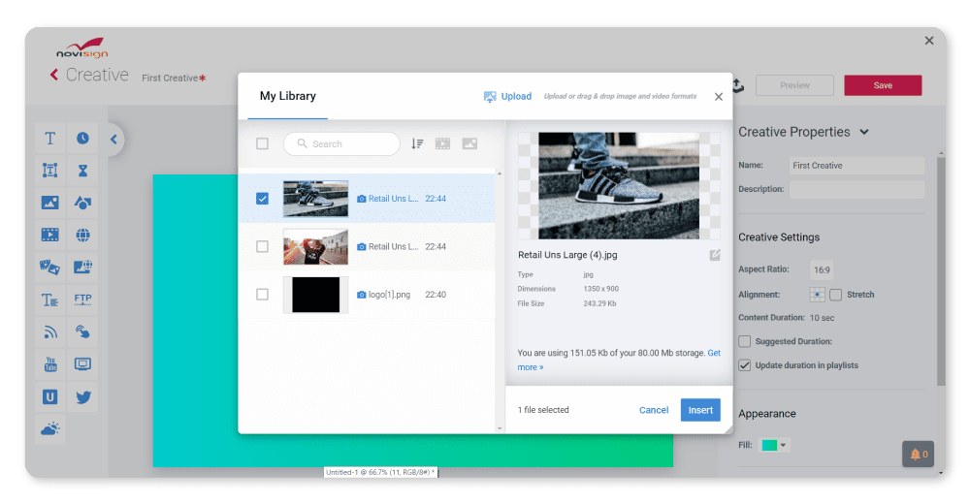Add the Clock widget
The width and height of the screenshot is (970, 504).
[x=83, y=139]
